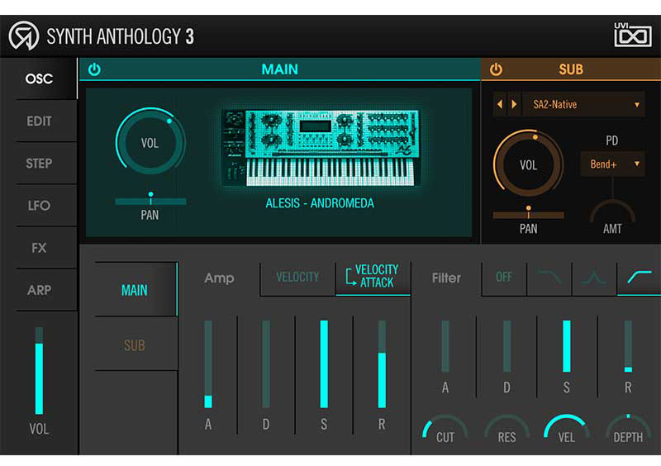Open the ARP page tab
The height and width of the screenshot is (466, 661).
tap(39, 290)
